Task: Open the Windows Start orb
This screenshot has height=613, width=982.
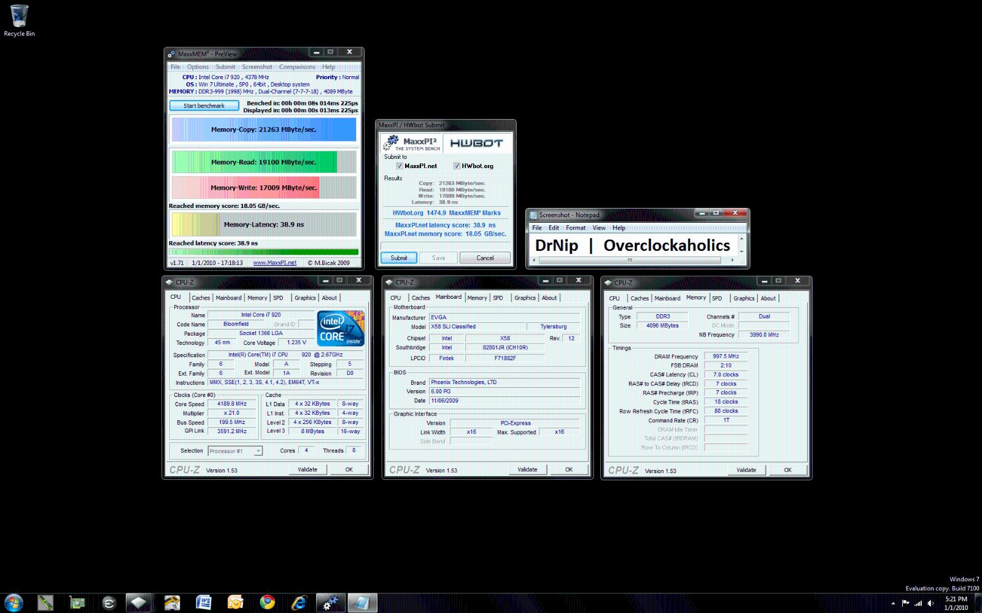Action: coord(14,603)
